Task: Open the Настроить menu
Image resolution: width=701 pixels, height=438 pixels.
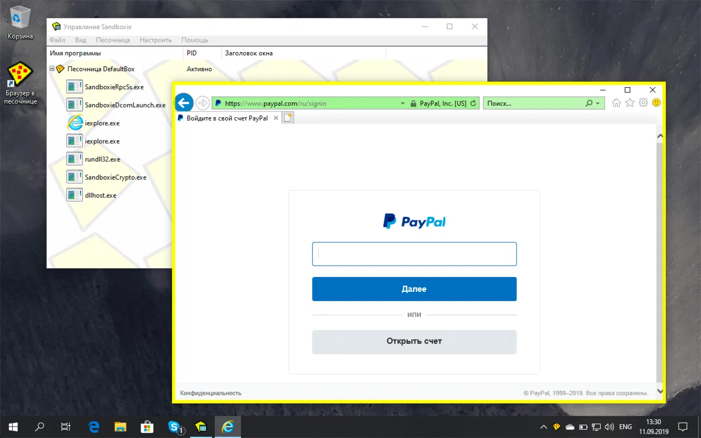Action: (x=156, y=40)
